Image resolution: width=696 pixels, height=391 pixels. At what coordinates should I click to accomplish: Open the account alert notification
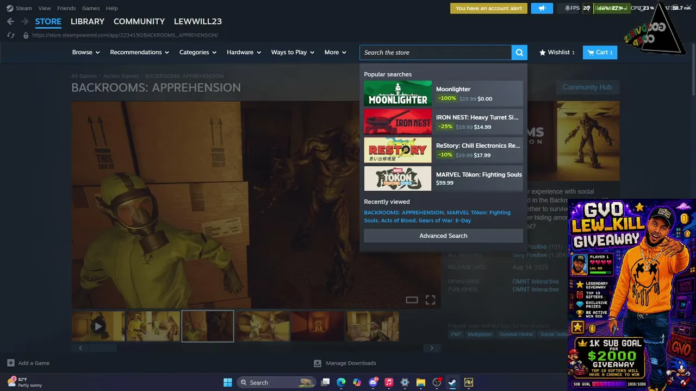(x=489, y=8)
